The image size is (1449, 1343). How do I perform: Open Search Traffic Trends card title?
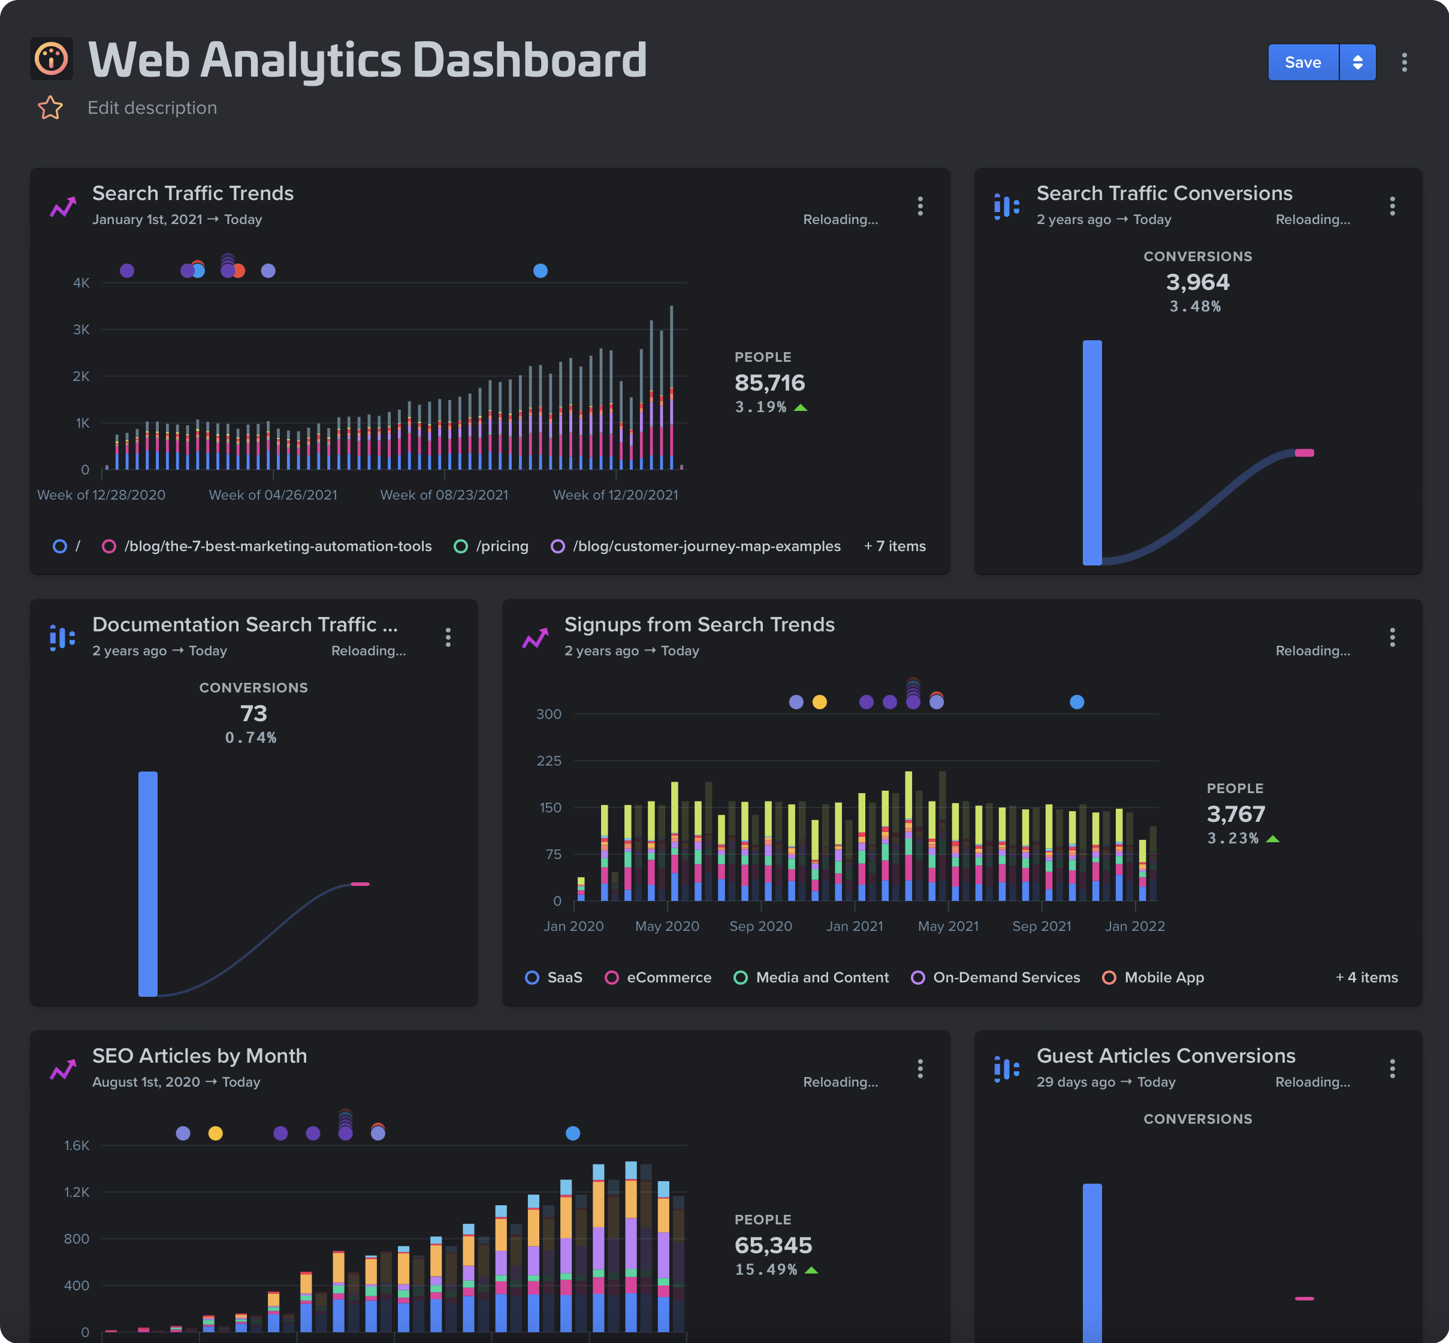[193, 193]
